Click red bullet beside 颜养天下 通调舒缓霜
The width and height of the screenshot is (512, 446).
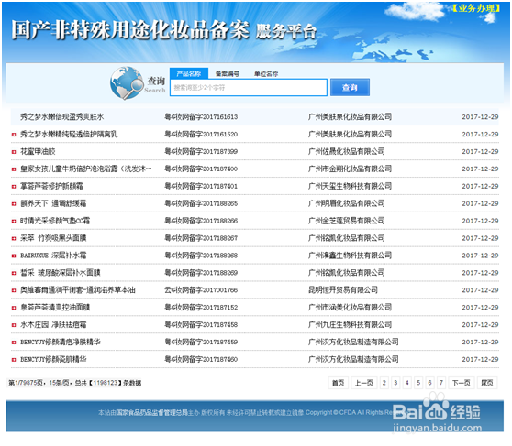(x=14, y=203)
